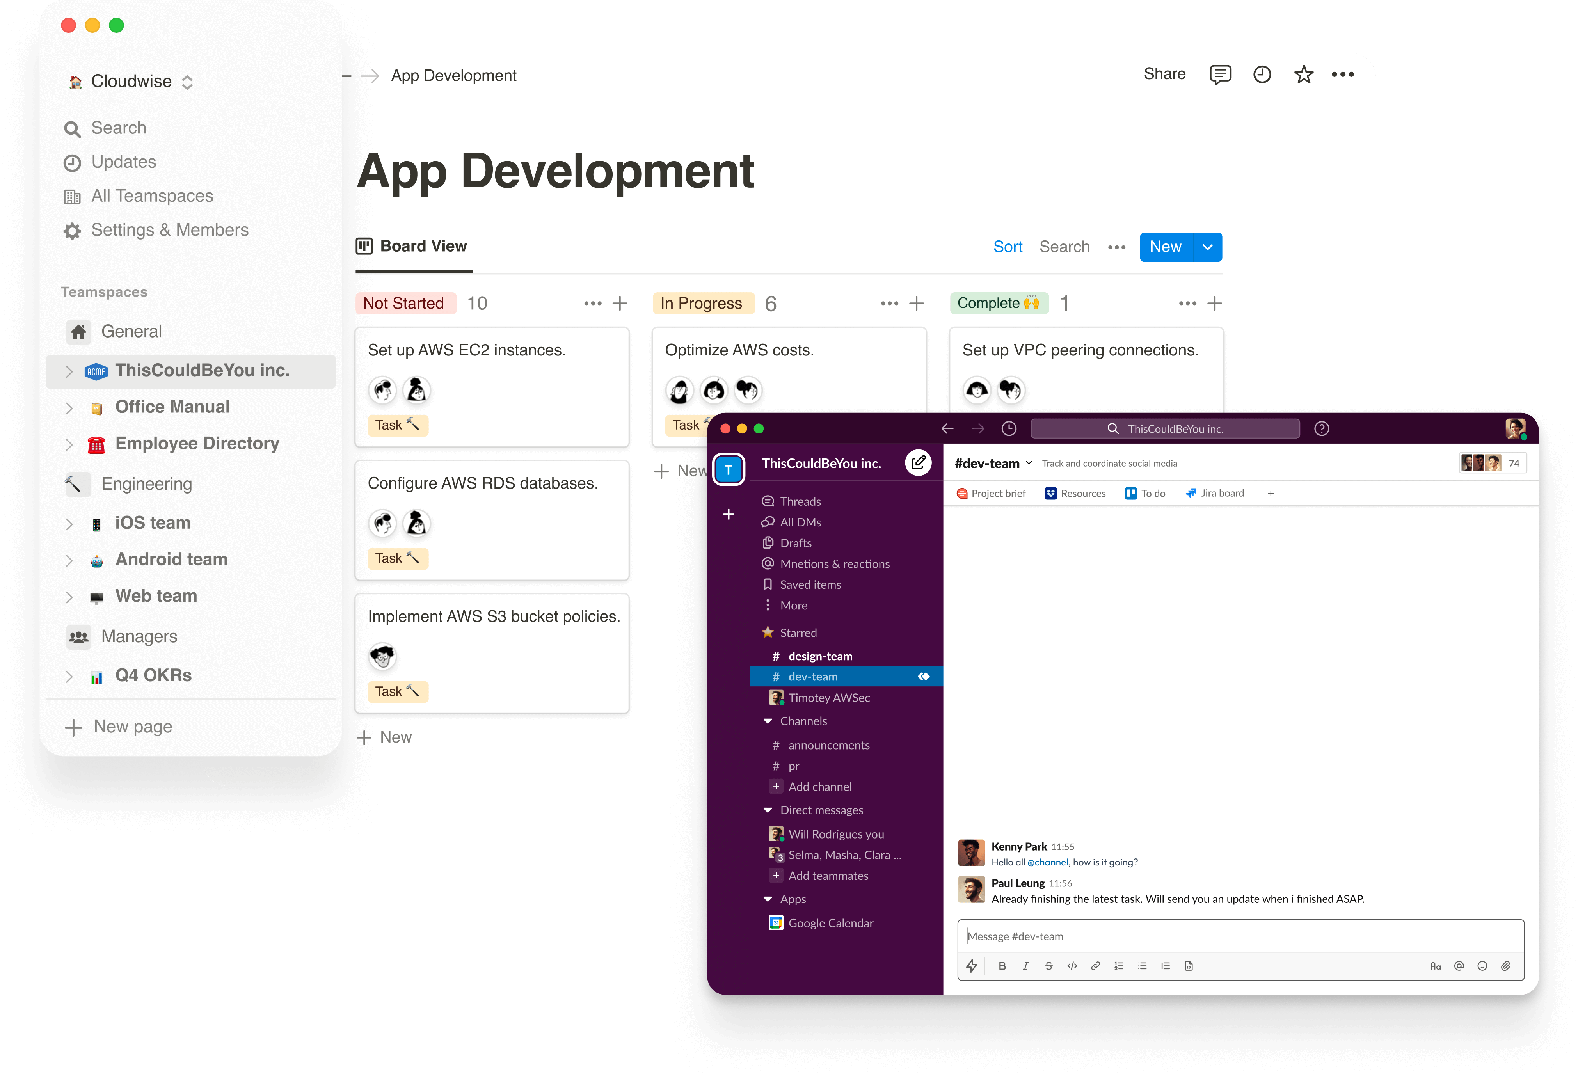
Task: Go back using Slack's left arrow
Action: click(x=947, y=428)
